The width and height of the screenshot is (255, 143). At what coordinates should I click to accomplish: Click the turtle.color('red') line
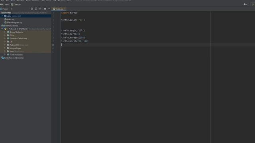73,20
